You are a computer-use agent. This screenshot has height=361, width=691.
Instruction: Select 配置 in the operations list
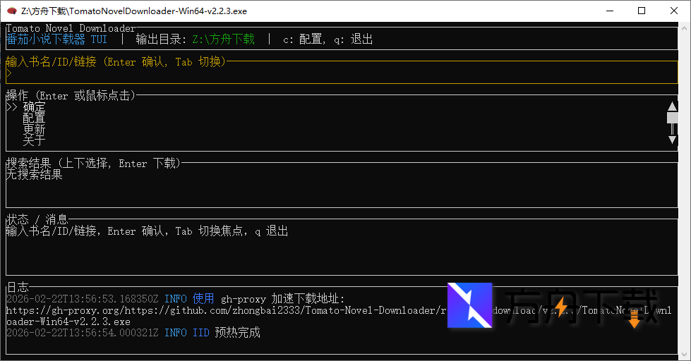click(34, 118)
